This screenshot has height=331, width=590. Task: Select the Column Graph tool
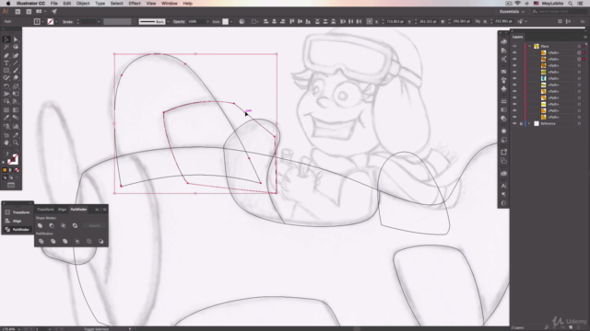[x=16, y=127]
